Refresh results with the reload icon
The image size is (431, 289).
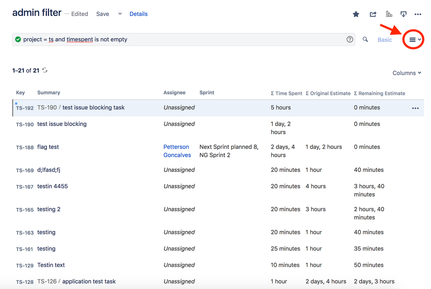pos(45,70)
